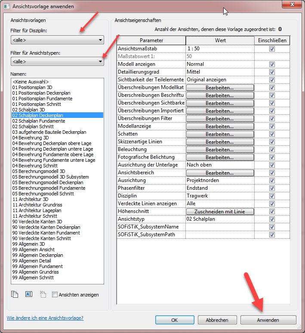Open the view template help link
The height and width of the screenshot is (333, 305).
[x=45, y=318]
